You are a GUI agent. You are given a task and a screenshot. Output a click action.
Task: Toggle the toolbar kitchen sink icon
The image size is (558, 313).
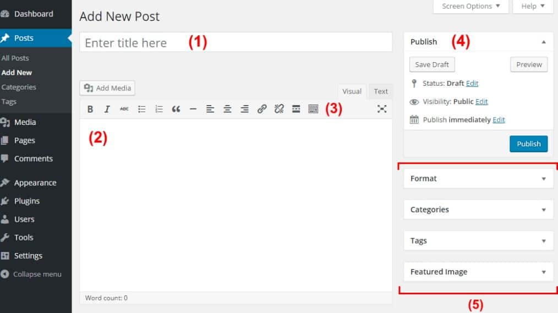(313, 109)
